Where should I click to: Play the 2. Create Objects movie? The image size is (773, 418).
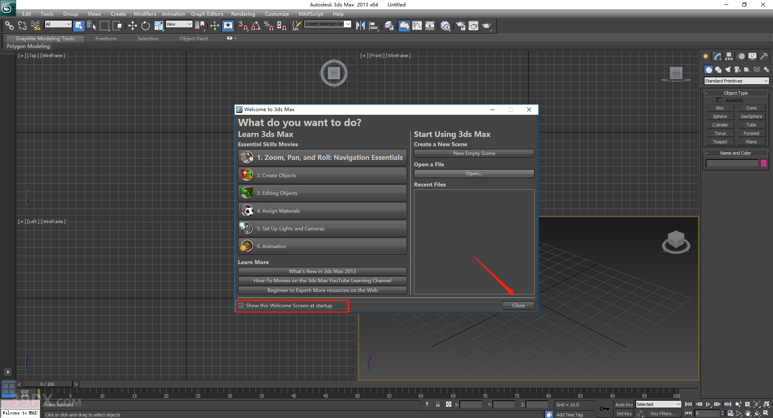[322, 176]
